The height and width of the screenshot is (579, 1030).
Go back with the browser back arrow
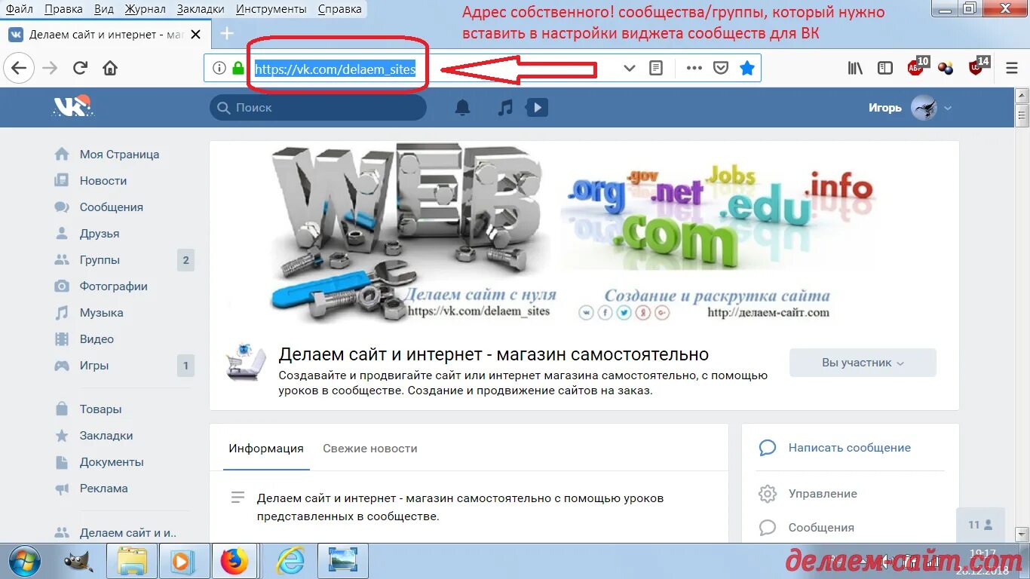(x=19, y=68)
